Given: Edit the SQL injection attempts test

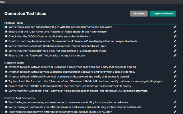Looking at the screenshot, I should click(x=175, y=91).
